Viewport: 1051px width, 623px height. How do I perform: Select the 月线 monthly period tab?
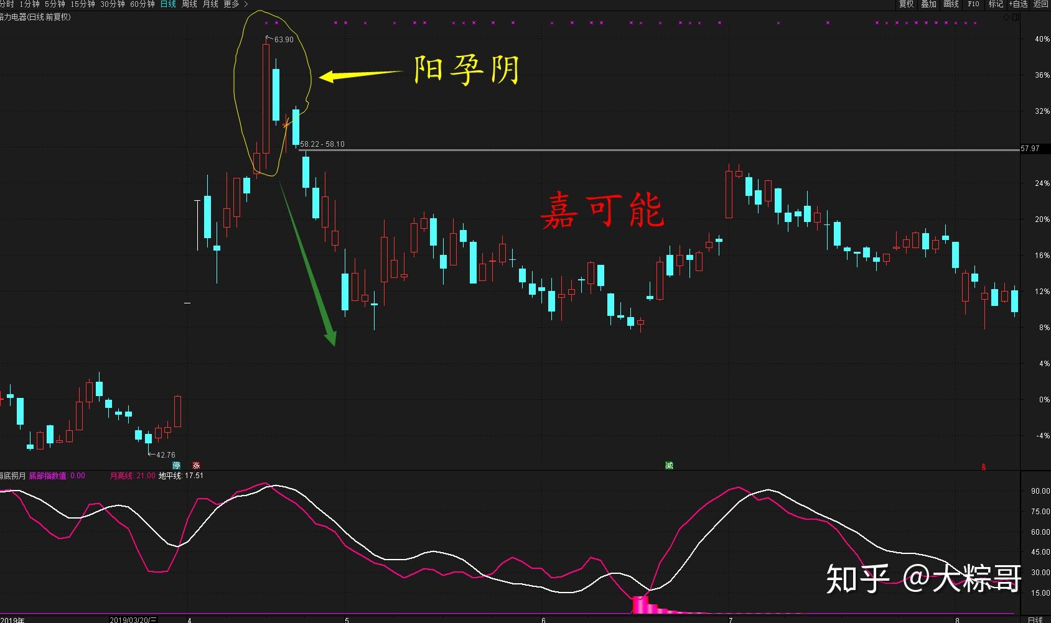pyautogui.click(x=210, y=4)
